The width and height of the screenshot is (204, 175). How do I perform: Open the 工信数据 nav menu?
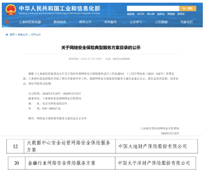[161, 22]
